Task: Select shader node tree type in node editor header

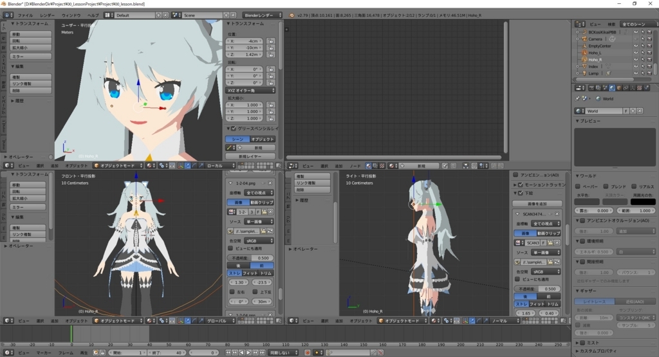Action: tap(369, 165)
